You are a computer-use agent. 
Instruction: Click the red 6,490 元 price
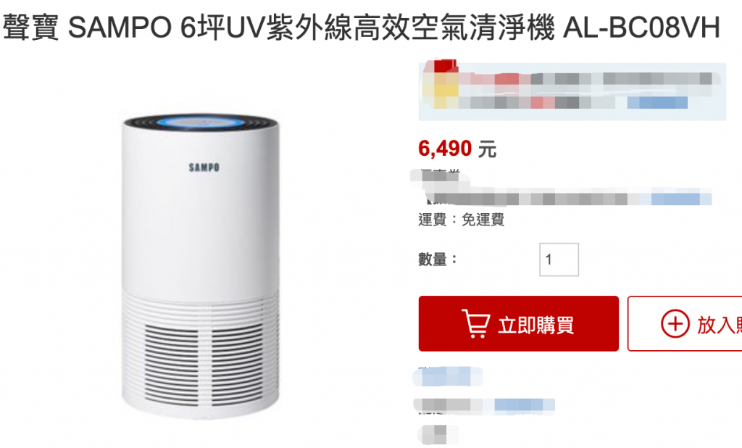(x=457, y=149)
